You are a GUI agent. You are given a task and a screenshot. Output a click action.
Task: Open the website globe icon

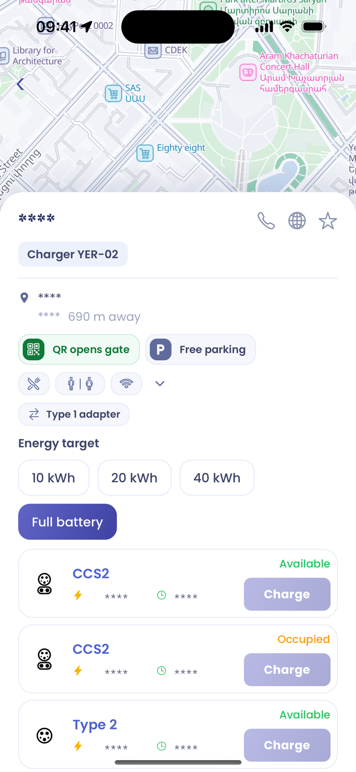297,221
